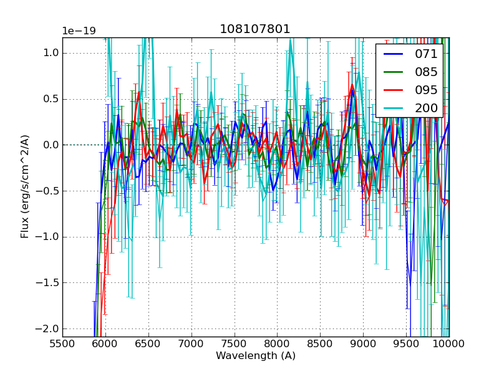This screenshot has height=374, width=499.
Task: Click the 7500 x-axis tick label
Action: tap(235, 343)
